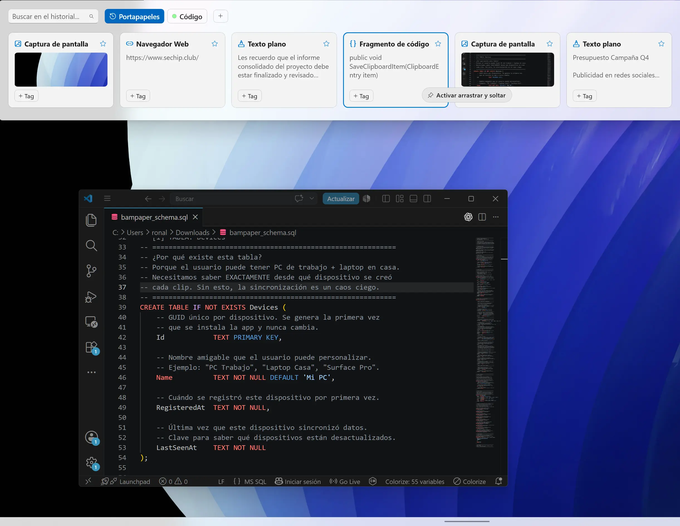Open More Actions ellipsis in editor toolbar

pyautogui.click(x=496, y=217)
